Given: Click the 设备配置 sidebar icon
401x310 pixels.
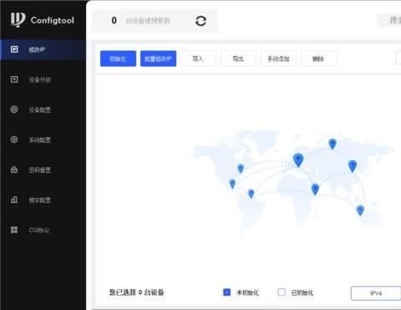Looking at the screenshot, I should tap(14, 109).
